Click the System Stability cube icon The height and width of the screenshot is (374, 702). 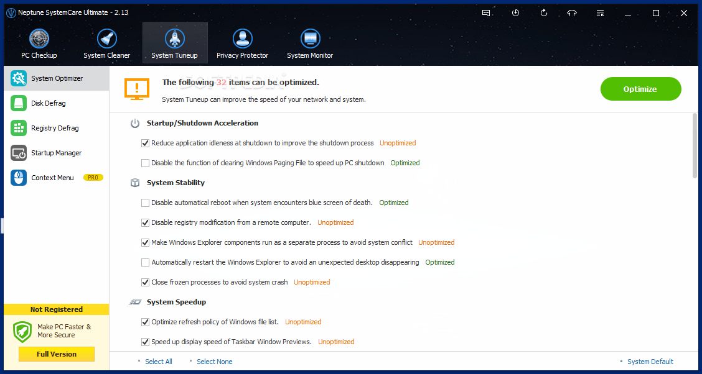(x=135, y=183)
